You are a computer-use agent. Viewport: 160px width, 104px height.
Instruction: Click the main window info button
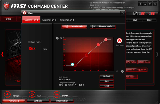click(x=140, y=4)
